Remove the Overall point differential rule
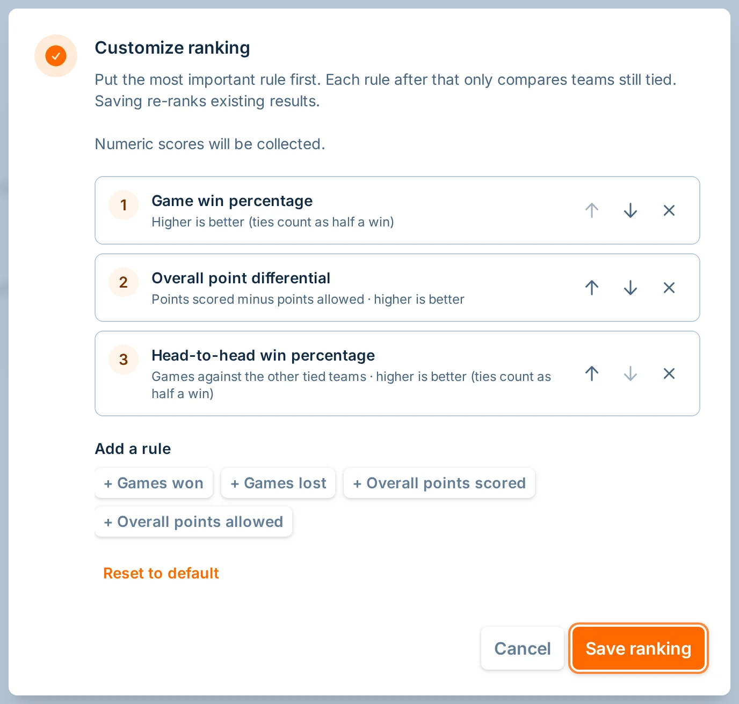739x704 pixels. point(669,288)
